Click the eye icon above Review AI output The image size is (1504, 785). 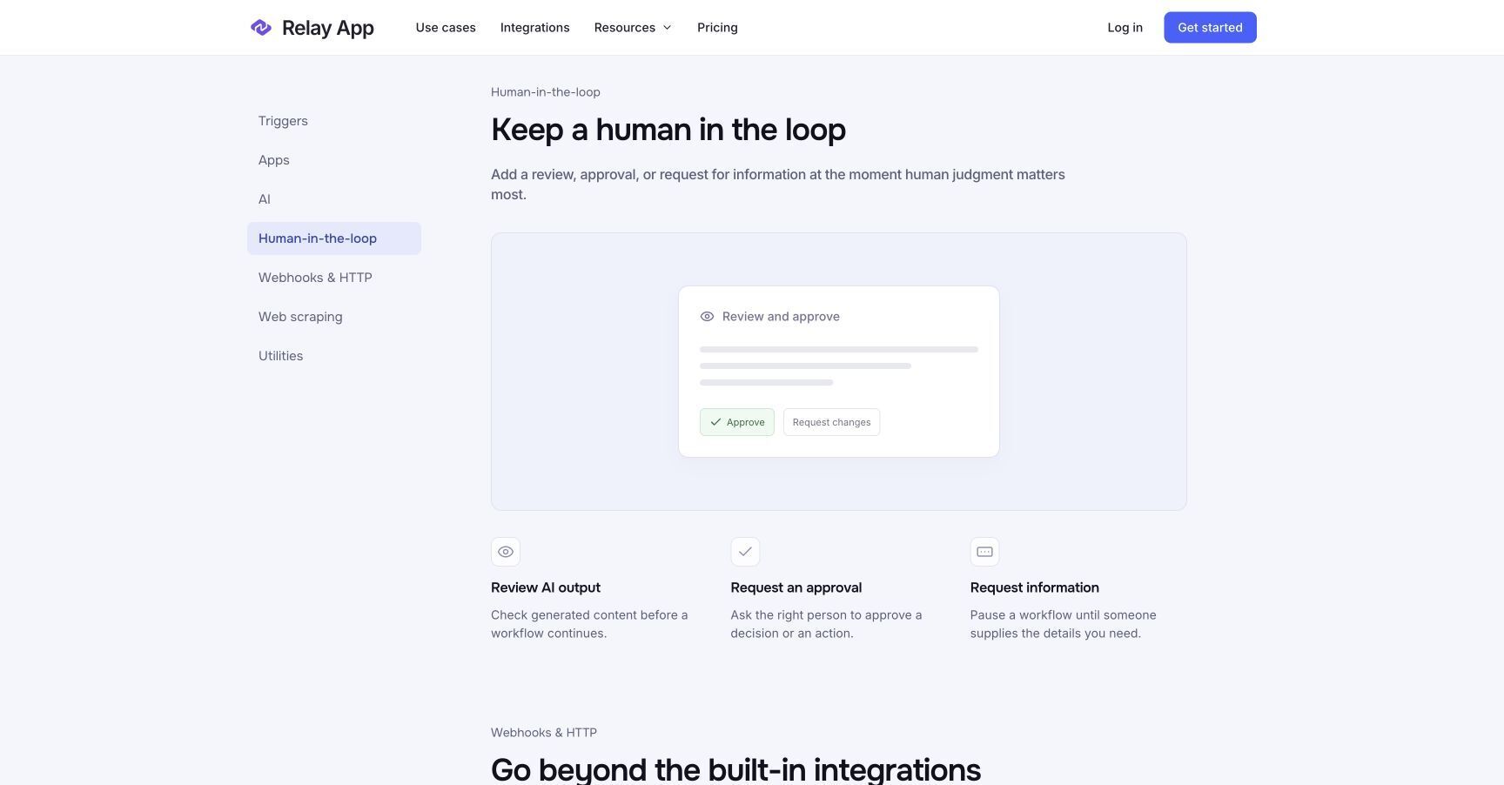[x=506, y=552]
